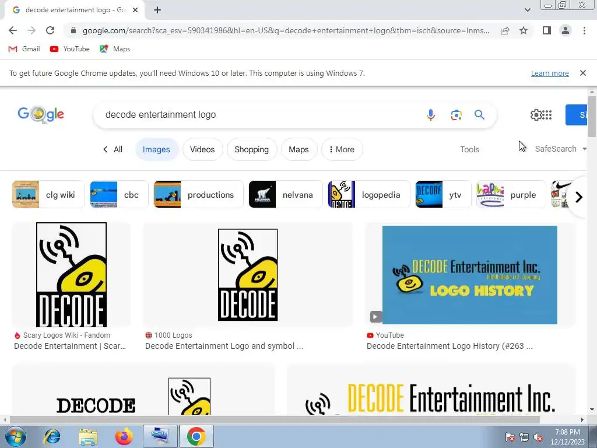
Task: Open the tab search chevron
Action: (x=527, y=10)
